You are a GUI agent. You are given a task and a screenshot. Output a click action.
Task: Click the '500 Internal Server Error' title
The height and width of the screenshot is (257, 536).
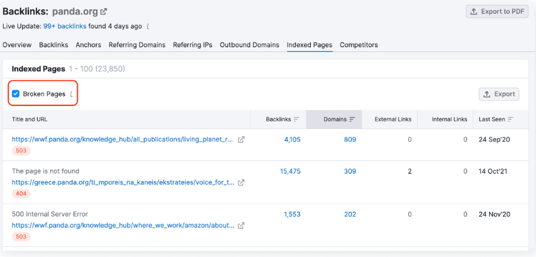50,214
